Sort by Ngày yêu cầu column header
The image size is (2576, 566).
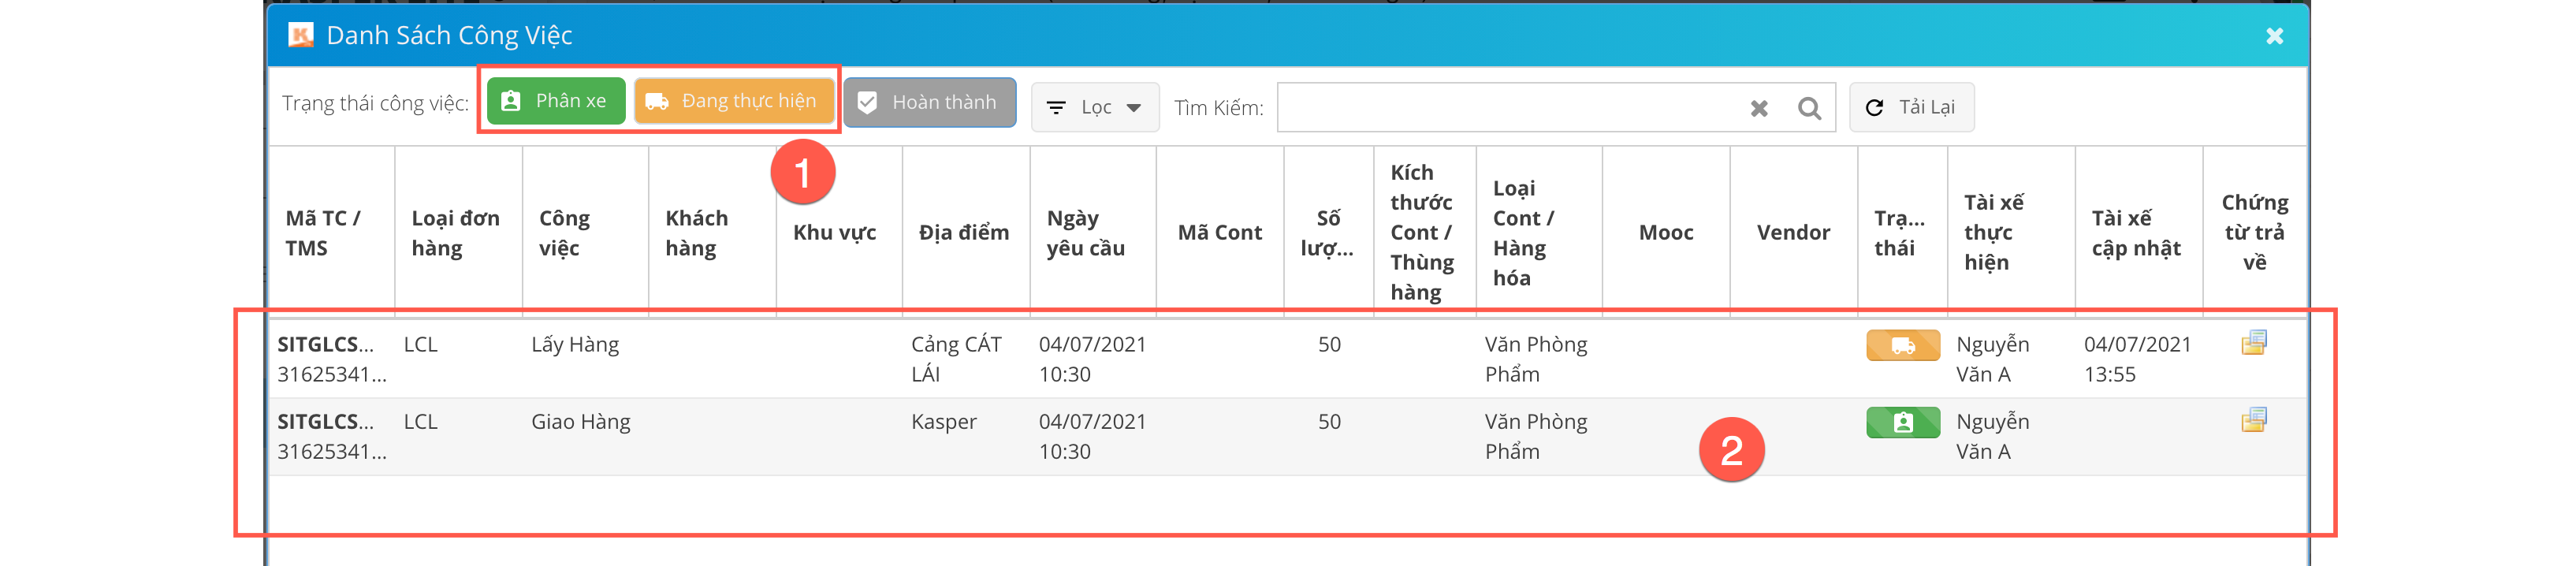(1085, 233)
